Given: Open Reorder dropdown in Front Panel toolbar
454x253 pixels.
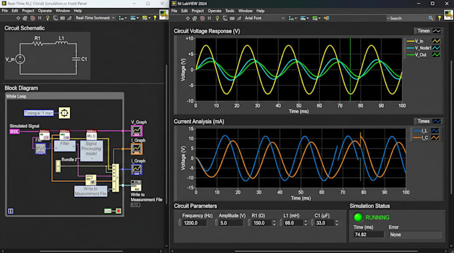Looking at the screenshot, I should (x=146, y=18).
